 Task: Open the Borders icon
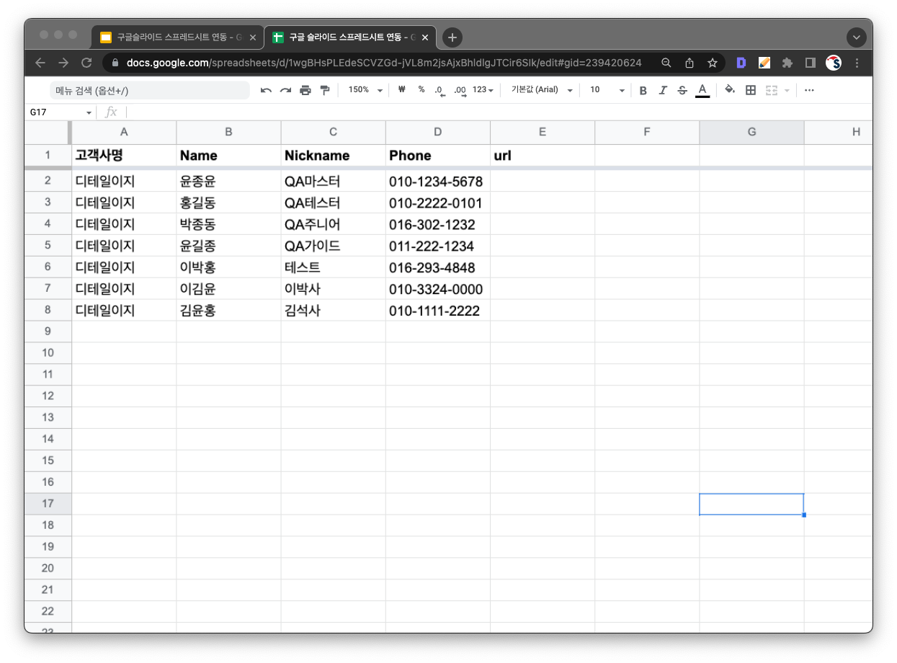[x=749, y=89]
